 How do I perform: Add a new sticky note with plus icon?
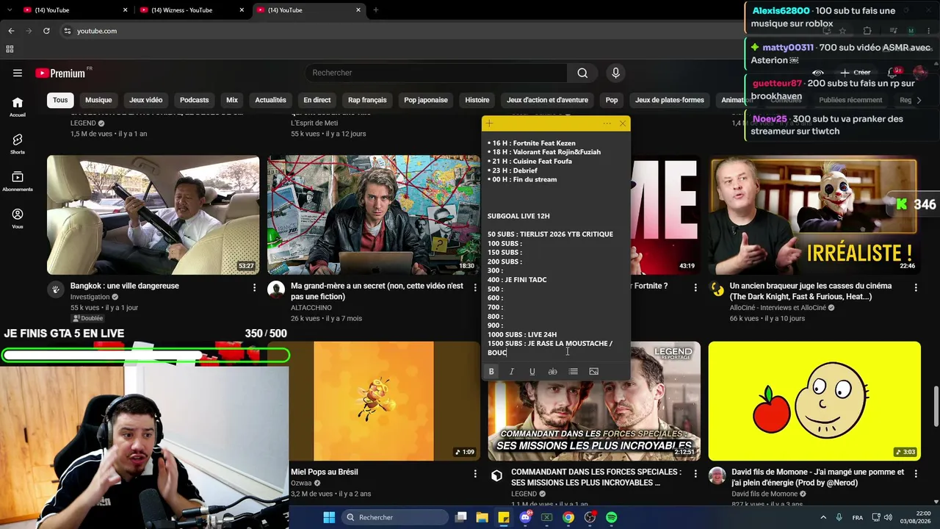489,123
